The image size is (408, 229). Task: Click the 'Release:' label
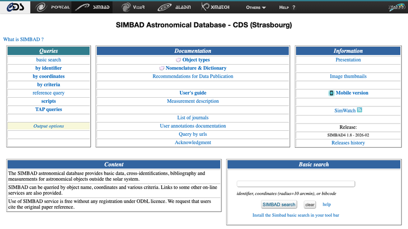tap(348, 127)
